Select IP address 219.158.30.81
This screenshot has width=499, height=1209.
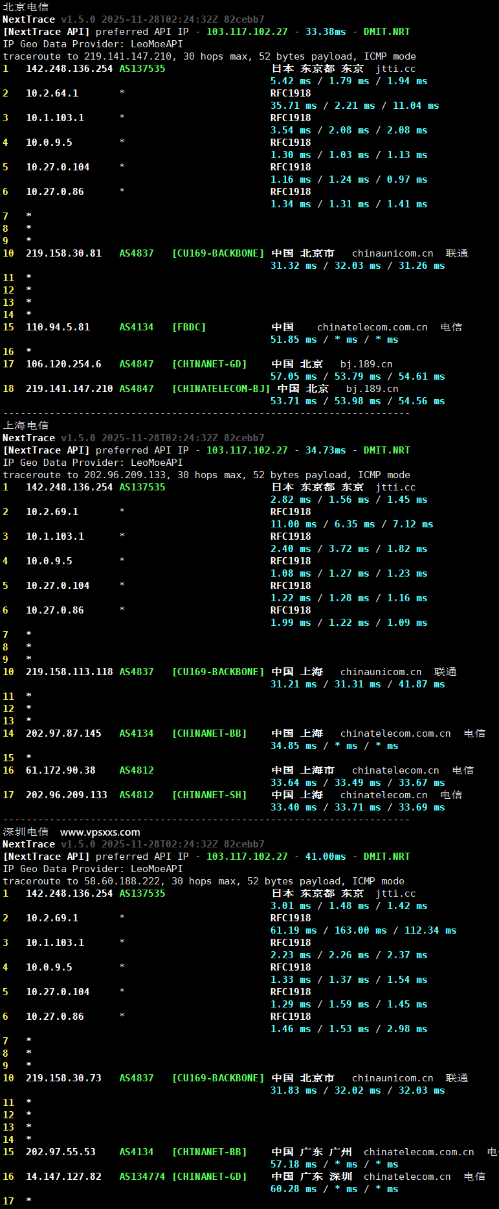pyautogui.click(x=63, y=253)
